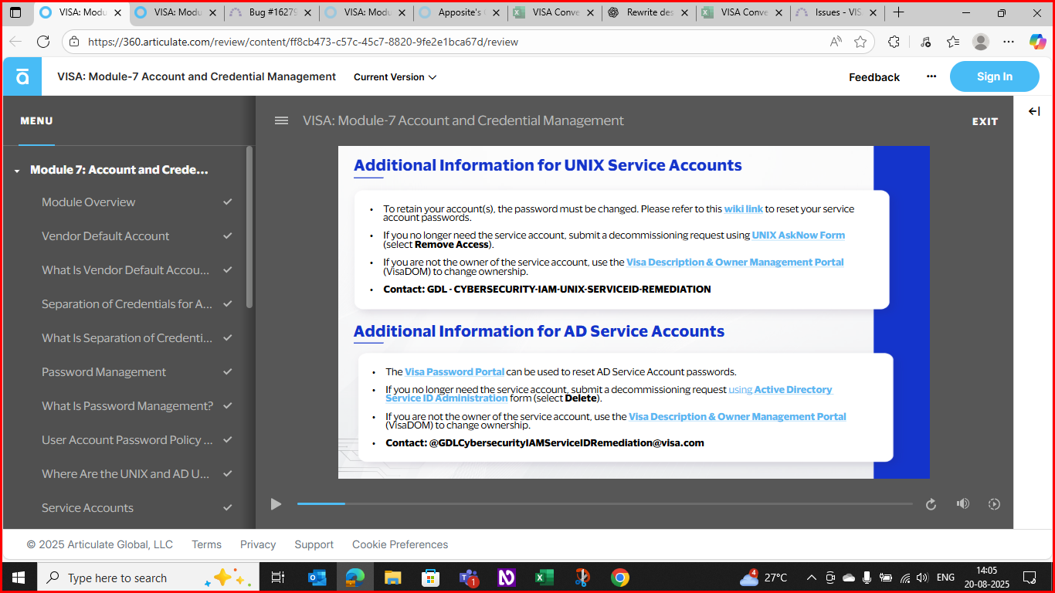
Task: Open the Support footer link
Action: pyautogui.click(x=314, y=544)
